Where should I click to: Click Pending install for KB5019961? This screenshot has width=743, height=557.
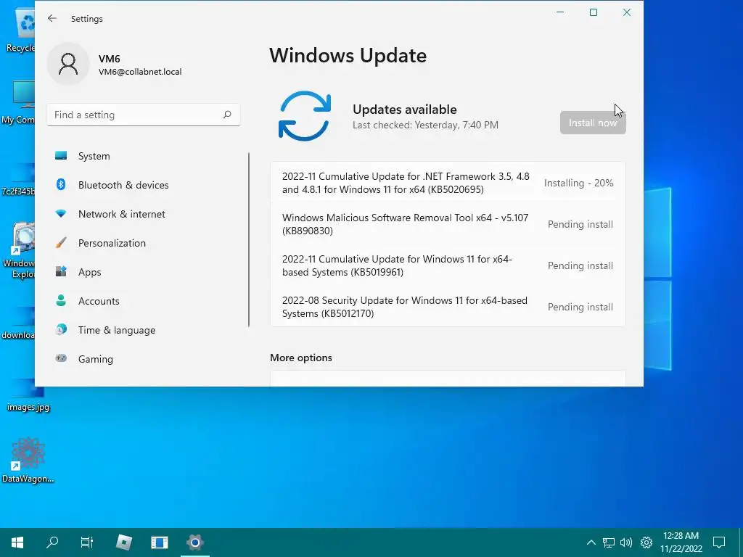coord(580,265)
